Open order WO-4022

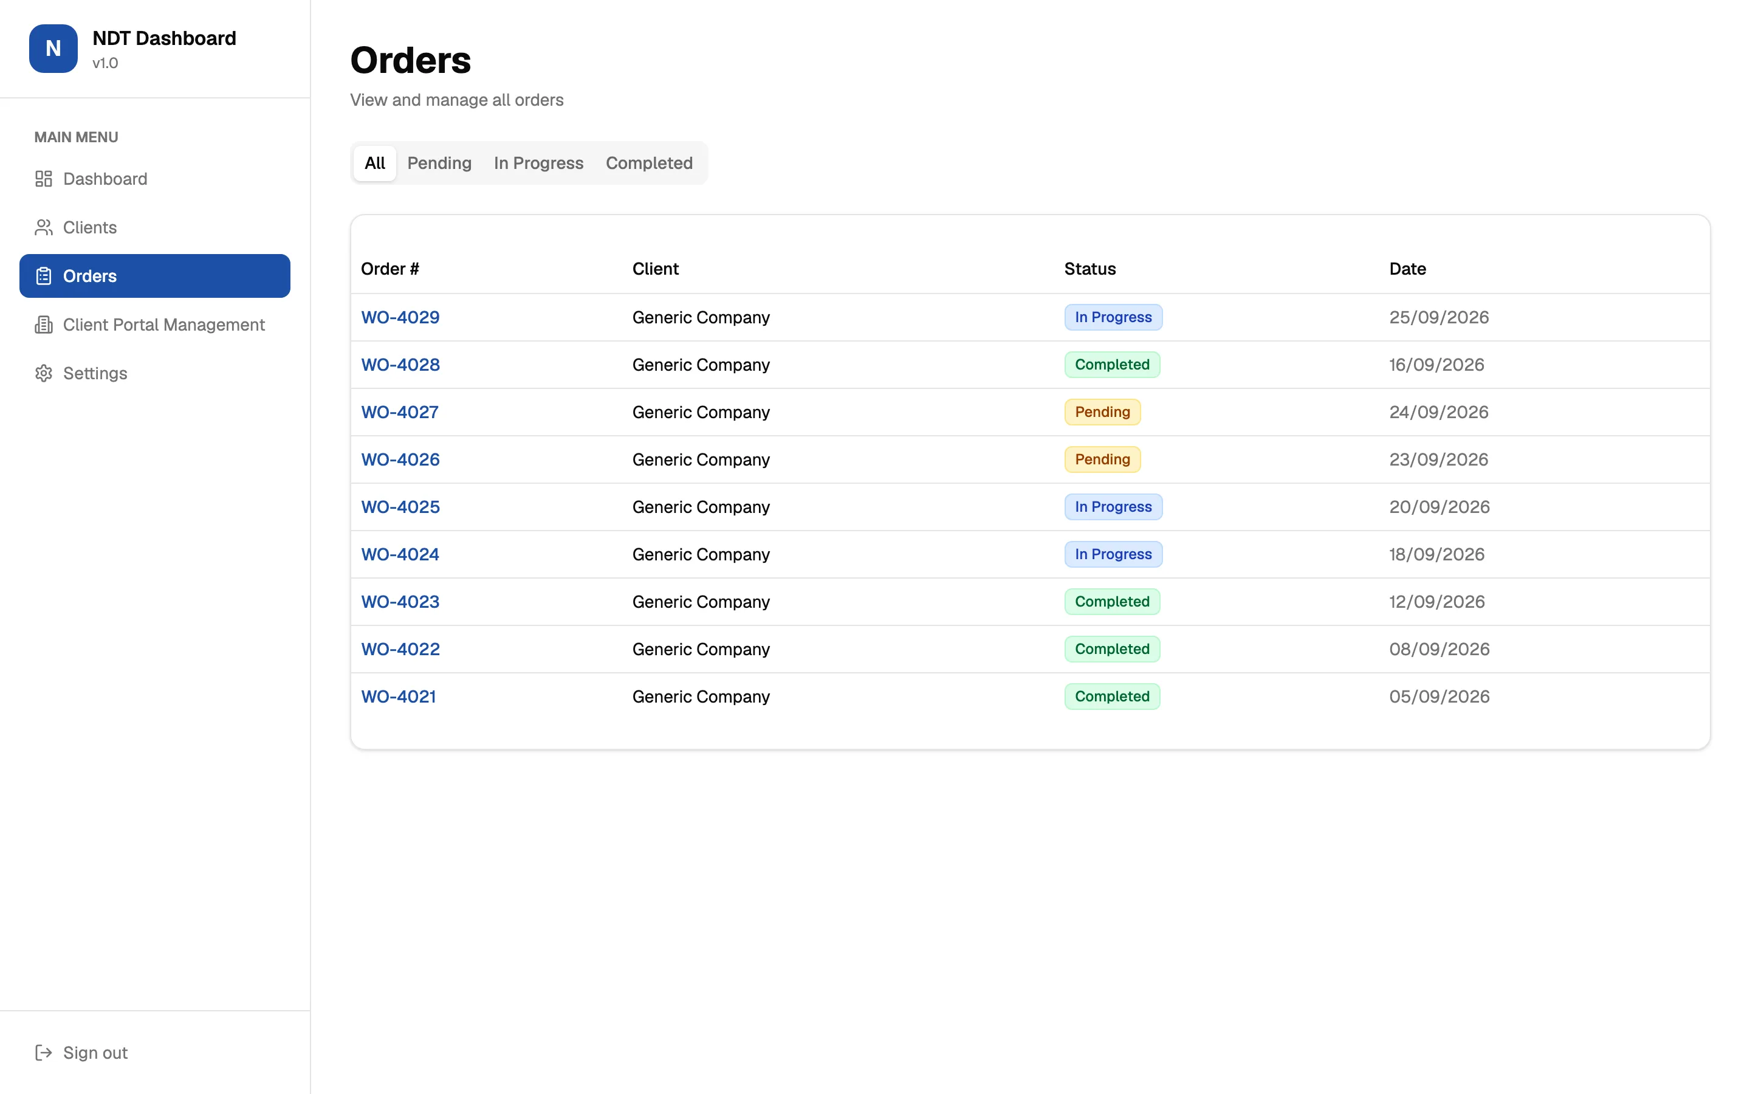click(x=400, y=649)
